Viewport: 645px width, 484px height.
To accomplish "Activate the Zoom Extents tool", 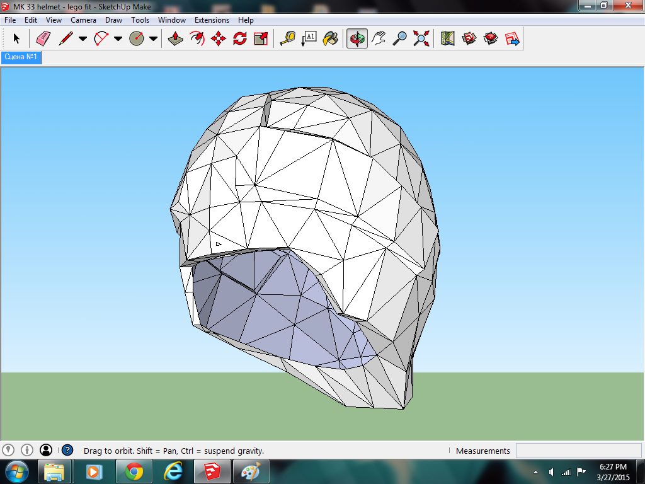I will [421, 39].
